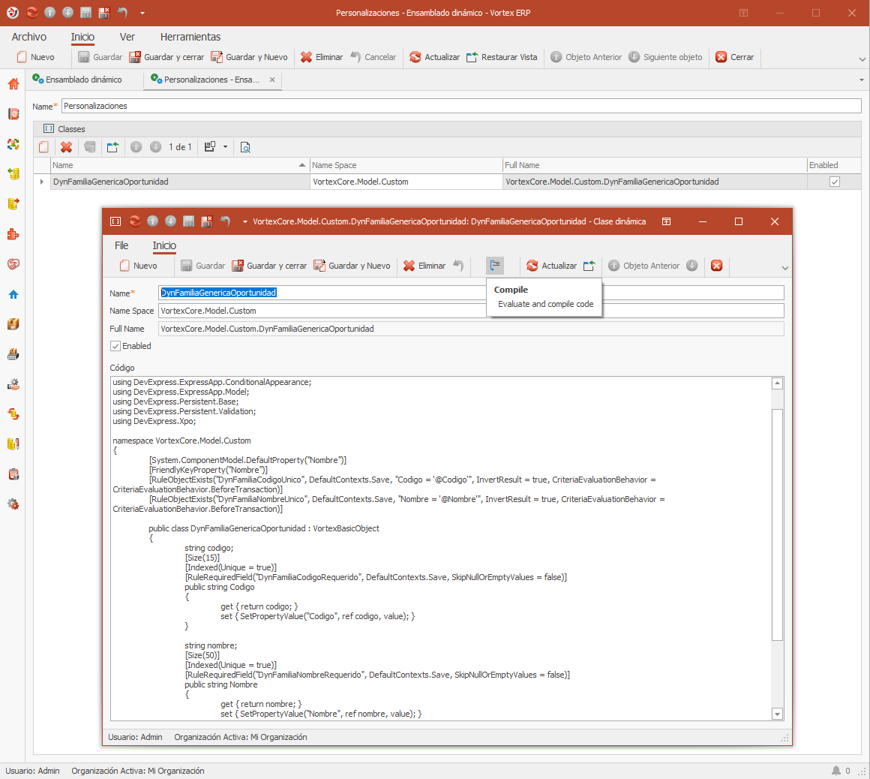Open the address book icon in left sidebar
The width and height of the screenshot is (870, 779).
click(13, 114)
